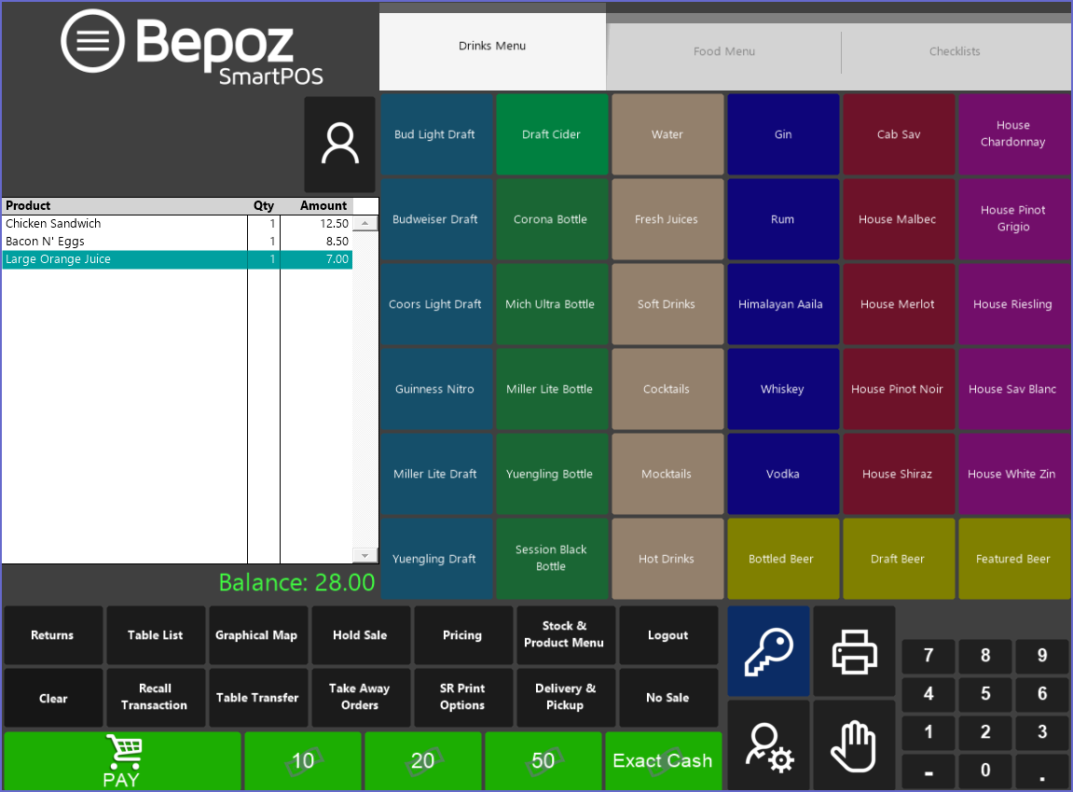The image size is (1073, 792).
Task: Switch to the Food Menu tab
Action: click(724, 51)
